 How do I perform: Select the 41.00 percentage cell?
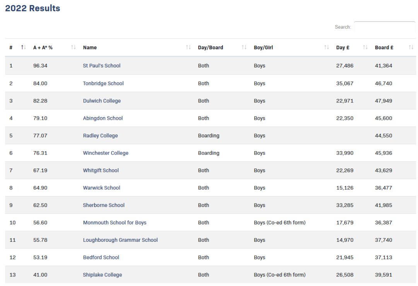click(x=40, y=275)
